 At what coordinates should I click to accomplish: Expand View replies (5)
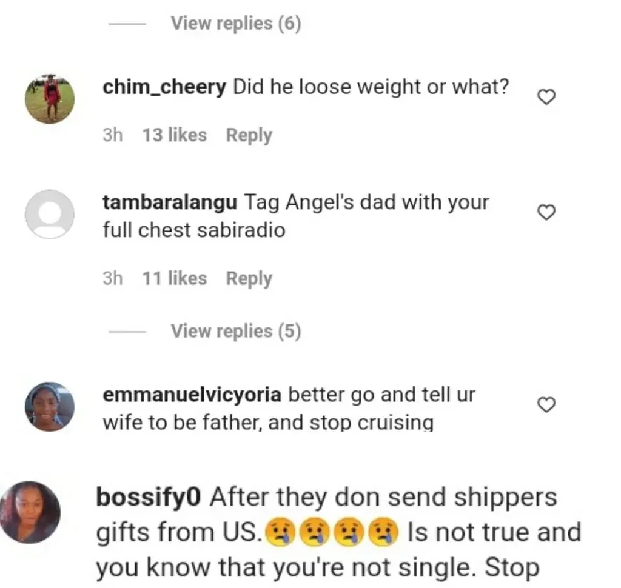(236, 331)
